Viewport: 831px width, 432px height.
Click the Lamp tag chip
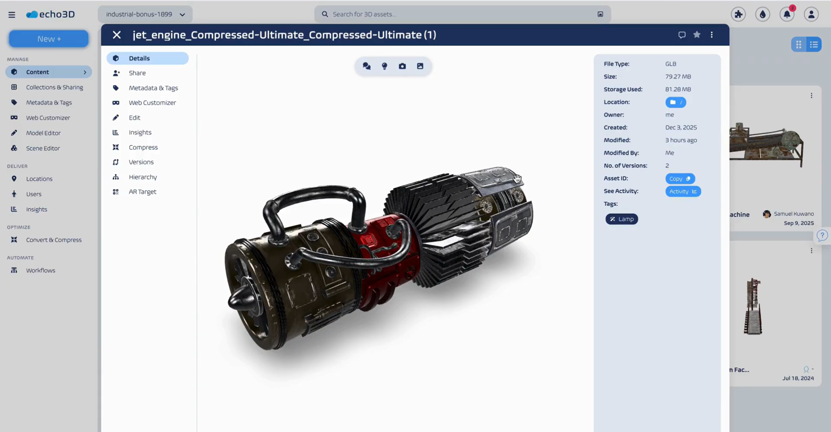621,219
